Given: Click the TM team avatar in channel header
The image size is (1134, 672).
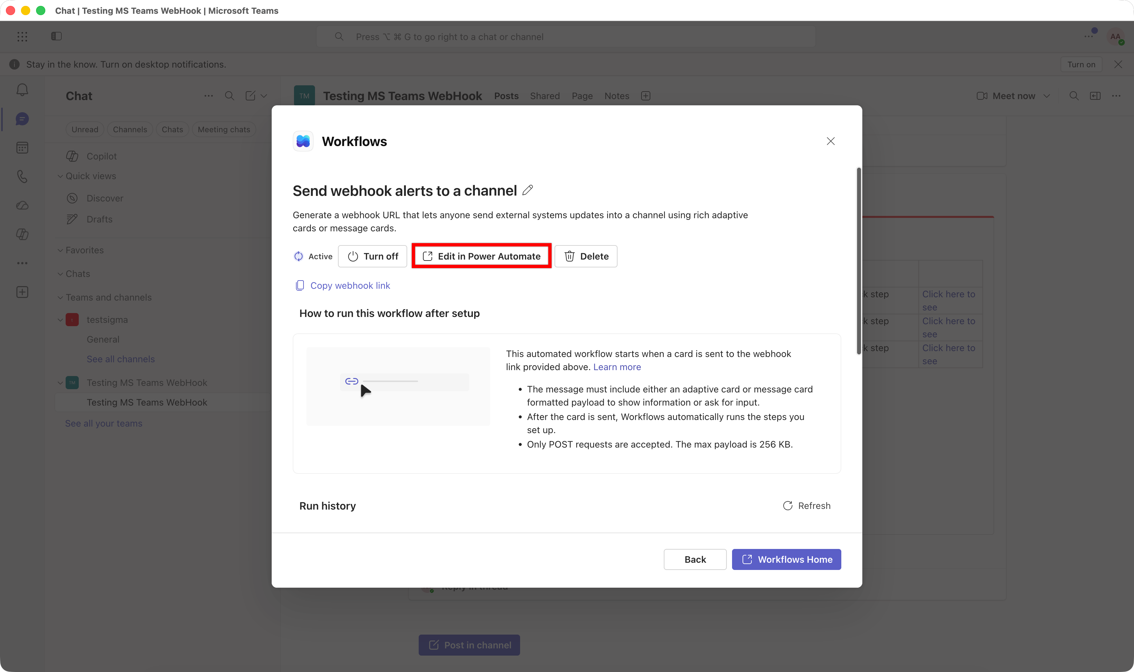Looking at the screenshot, I should pyautogui.click(x=304, y=95).
